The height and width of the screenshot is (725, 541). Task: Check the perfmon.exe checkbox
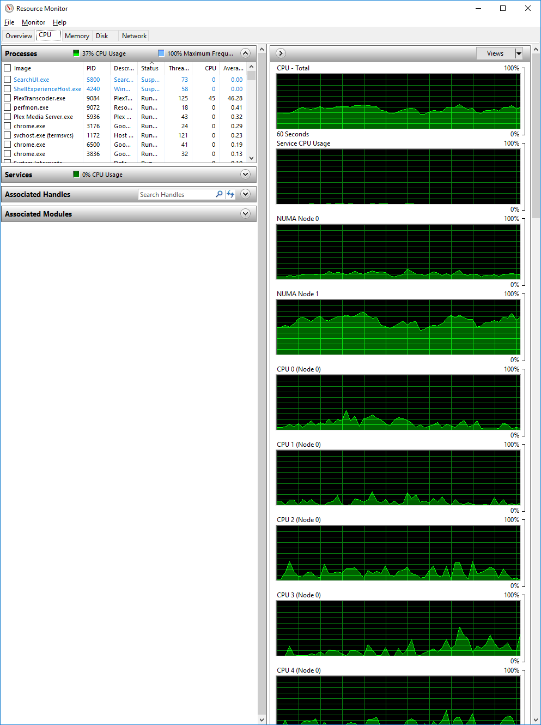(x=8, y=107)
